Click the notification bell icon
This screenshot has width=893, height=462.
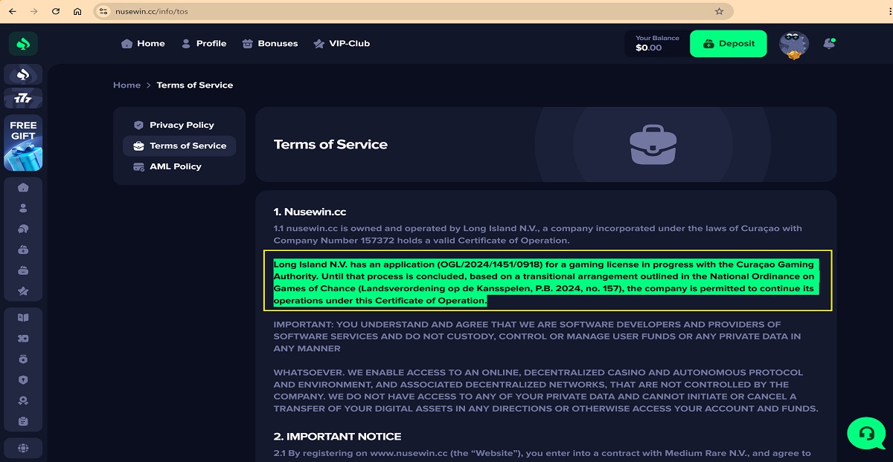pos(829,44)
